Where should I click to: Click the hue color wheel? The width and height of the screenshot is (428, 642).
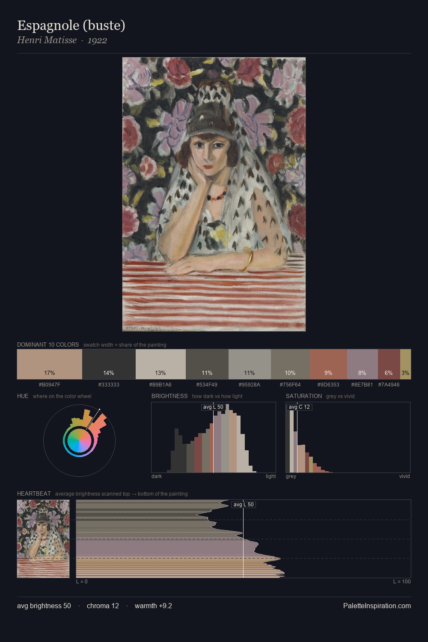(79, 441)
